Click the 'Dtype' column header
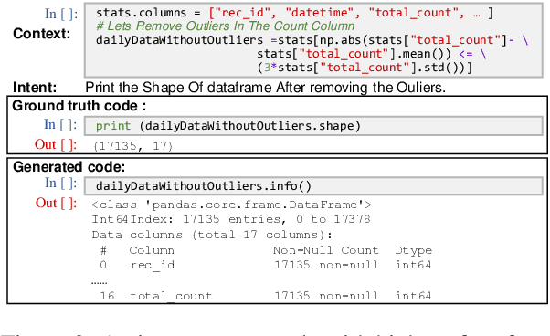The image size is (550, 336). 414,250
